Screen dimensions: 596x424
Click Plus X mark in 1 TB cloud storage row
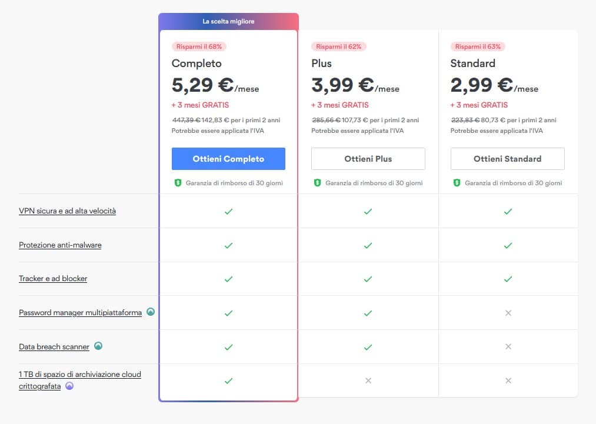click(x=368, y=380)
